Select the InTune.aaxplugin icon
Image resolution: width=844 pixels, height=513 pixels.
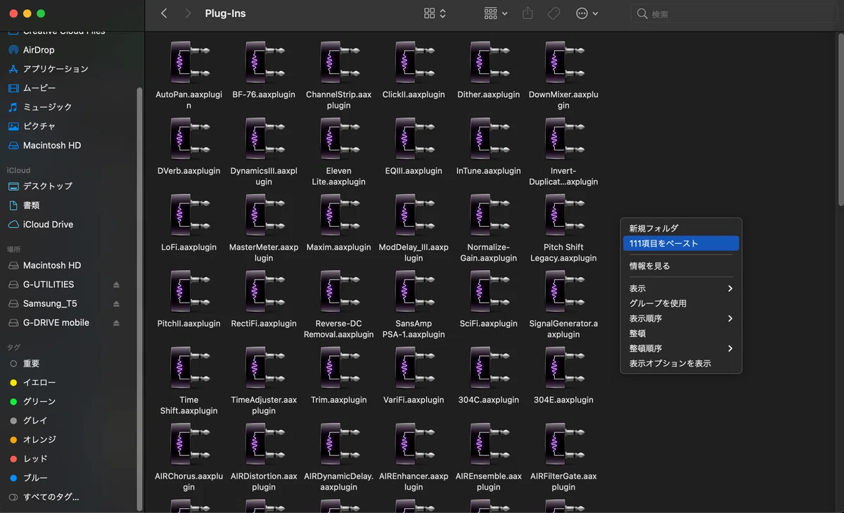click(489, 139)
